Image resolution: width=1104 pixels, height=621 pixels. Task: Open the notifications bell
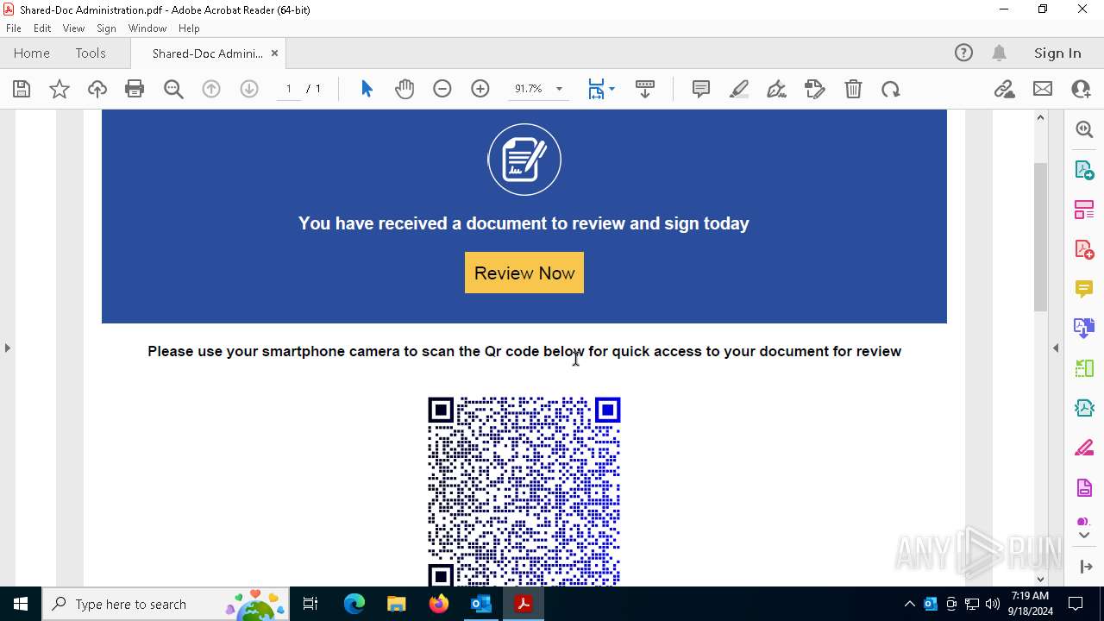point(999,53)
